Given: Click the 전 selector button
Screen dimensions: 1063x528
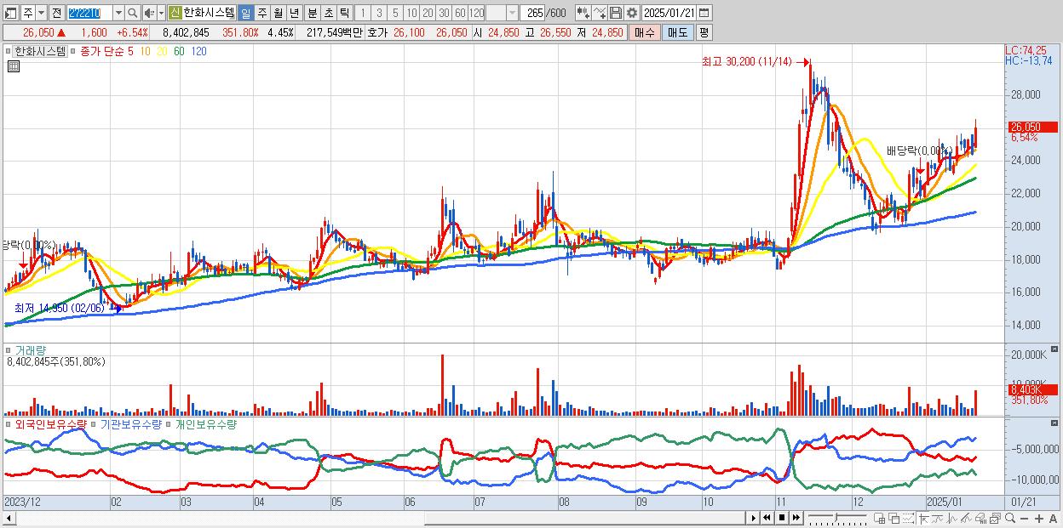Looking at the screenshot, I should point(56,13).
